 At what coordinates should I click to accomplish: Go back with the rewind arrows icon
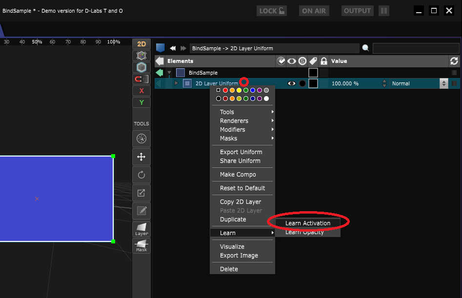(x=173, y=48)
